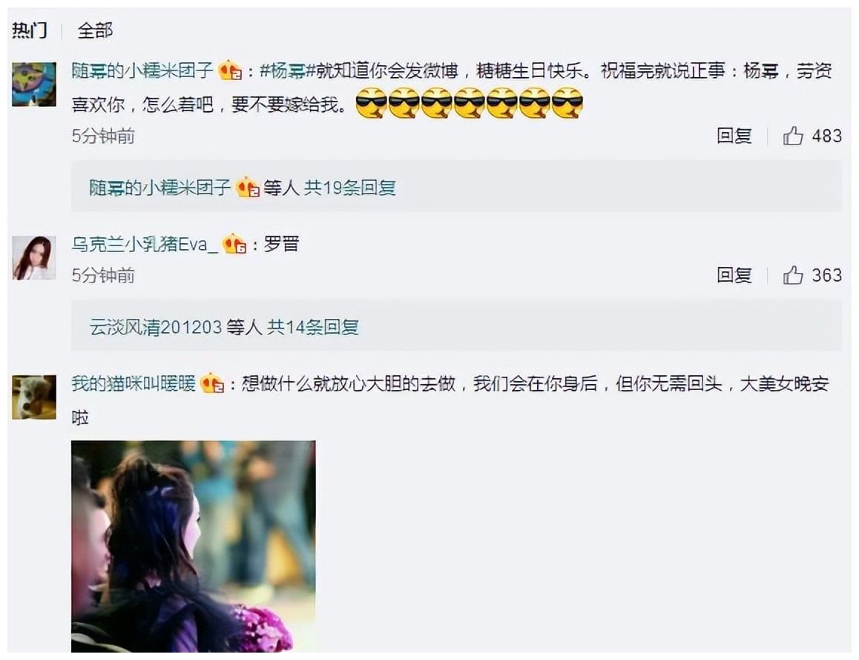Expand 共19条回复 replies thread

coord(350,188)
